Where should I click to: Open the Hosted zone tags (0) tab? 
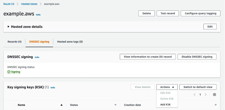[70, 42]
